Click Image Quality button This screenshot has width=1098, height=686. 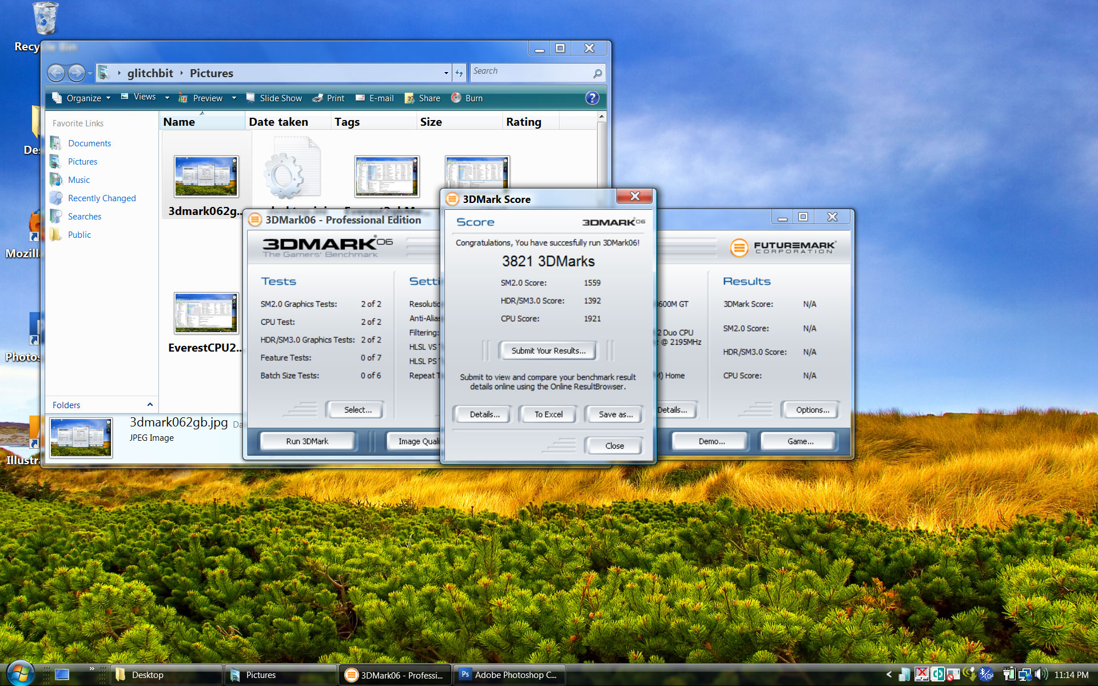click(x=414, y=441)
